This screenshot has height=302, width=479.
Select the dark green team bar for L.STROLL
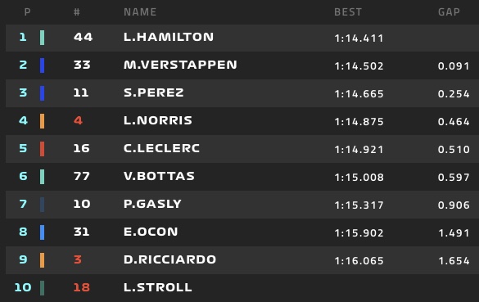(x=42, y=288)
